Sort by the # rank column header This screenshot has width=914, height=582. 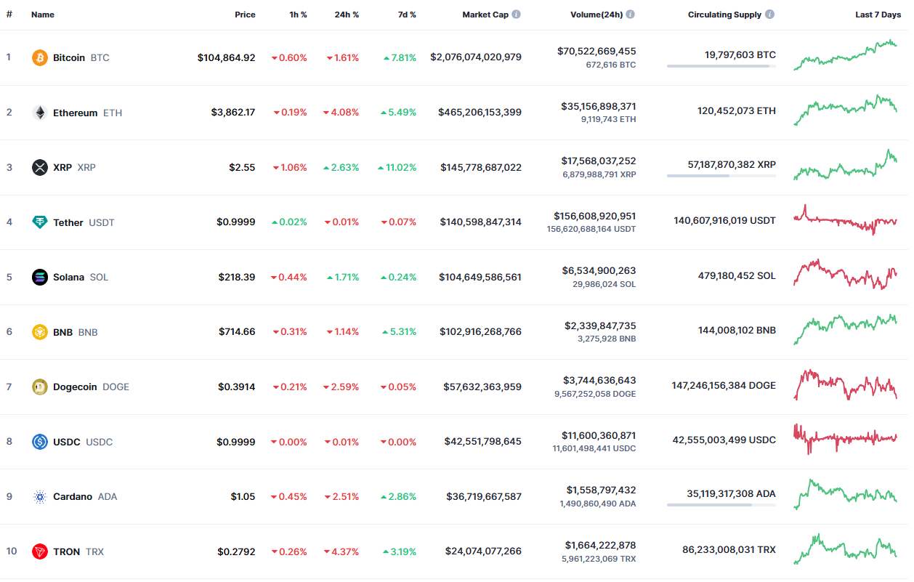pos(9,15)
